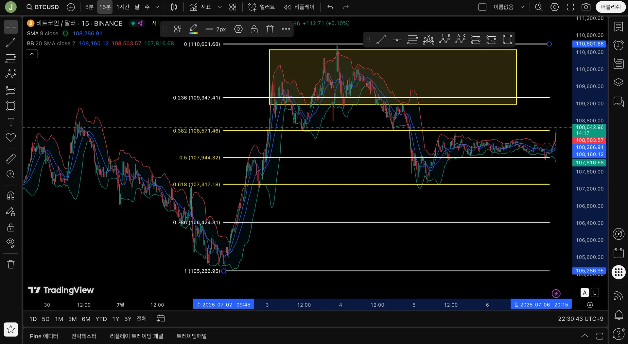
Task: Open drawing settings in floating toolbar
Action: point(238,29)
